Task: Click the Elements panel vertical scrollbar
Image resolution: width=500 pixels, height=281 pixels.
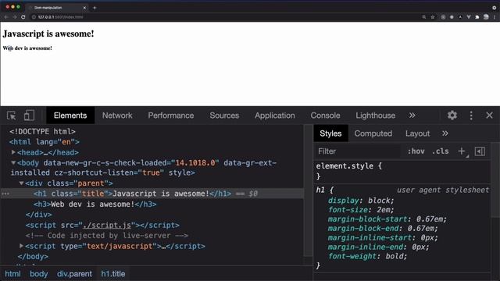Action: (308, 190)
